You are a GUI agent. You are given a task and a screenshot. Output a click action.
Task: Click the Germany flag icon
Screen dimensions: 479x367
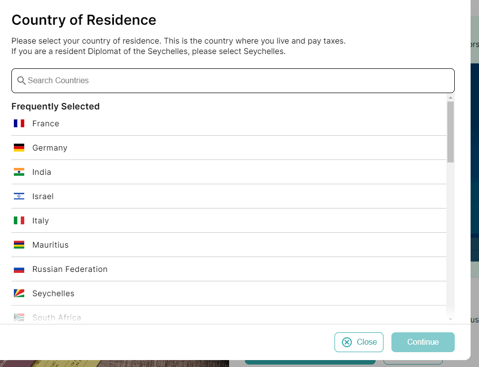(19, 148)
